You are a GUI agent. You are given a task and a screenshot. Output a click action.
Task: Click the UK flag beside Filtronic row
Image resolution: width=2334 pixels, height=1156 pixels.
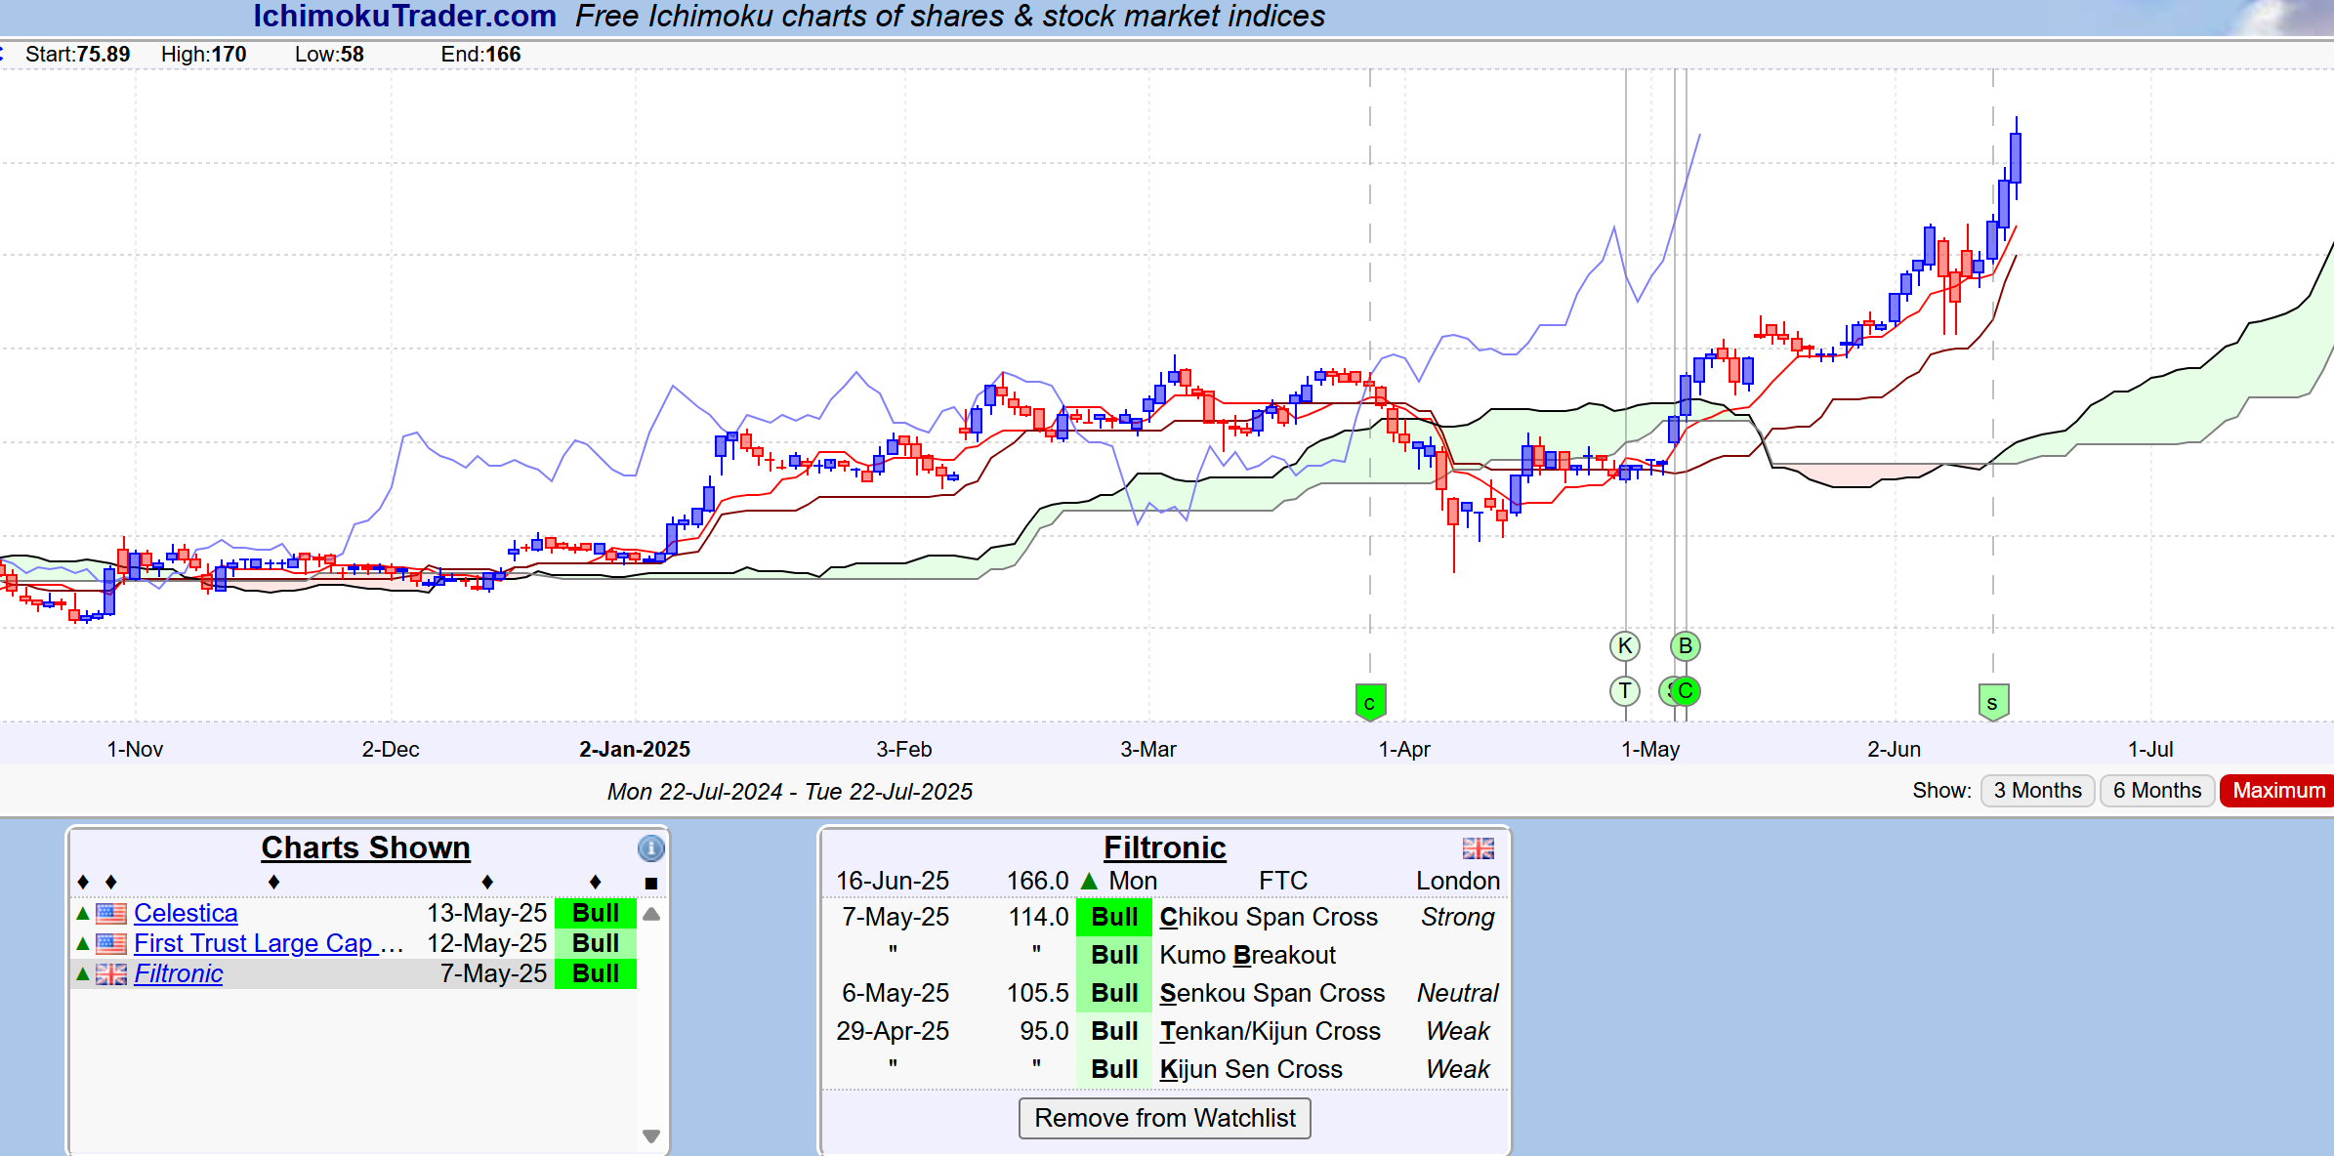111,973
